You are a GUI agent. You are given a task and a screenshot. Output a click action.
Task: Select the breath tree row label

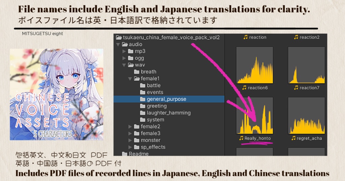[x=149, y=72]
